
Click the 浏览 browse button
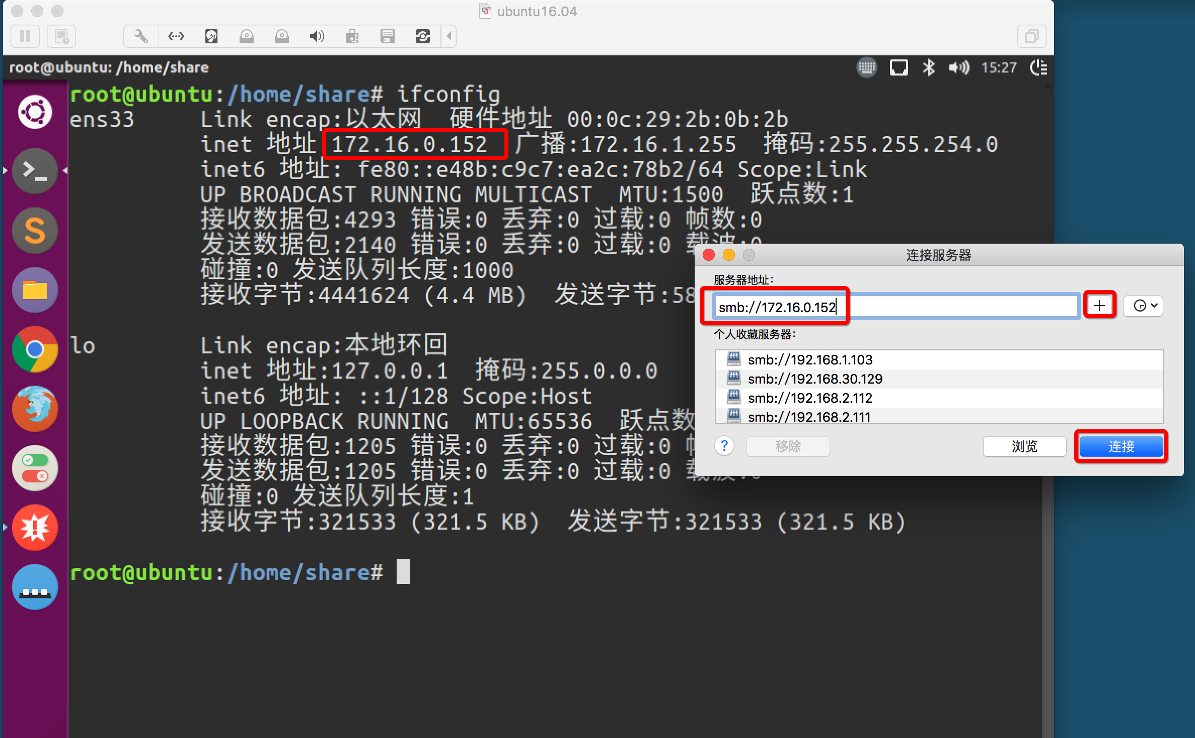[x=1024, y=446]
